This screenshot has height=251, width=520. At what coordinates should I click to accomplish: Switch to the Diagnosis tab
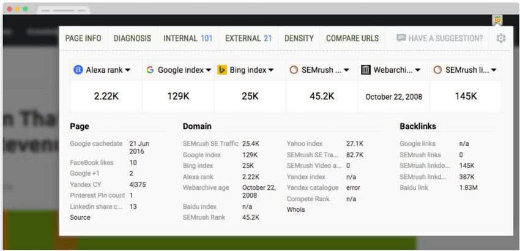(132, 38)
